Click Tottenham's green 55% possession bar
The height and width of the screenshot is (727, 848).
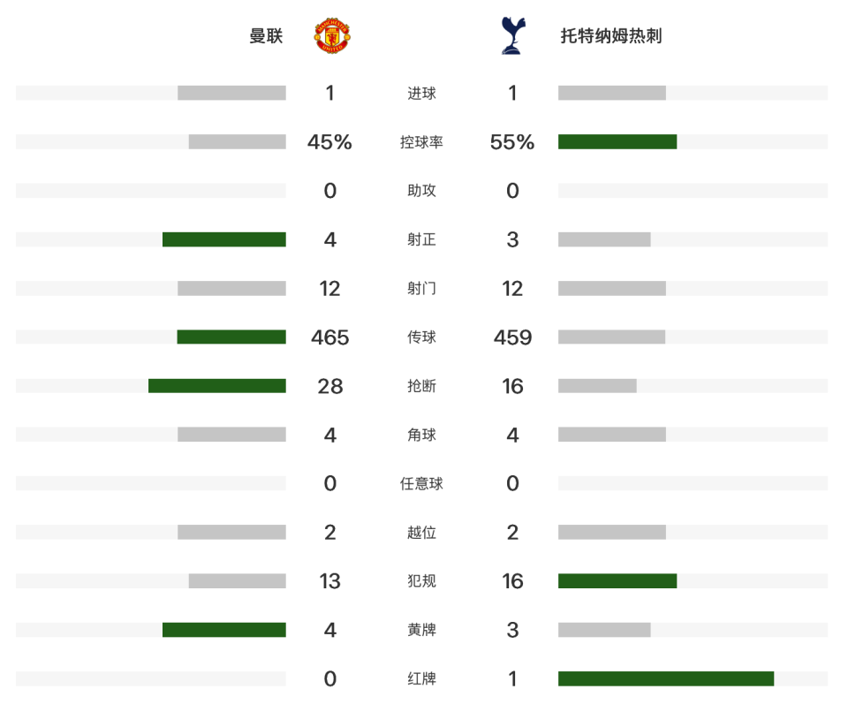pos(617,141)
